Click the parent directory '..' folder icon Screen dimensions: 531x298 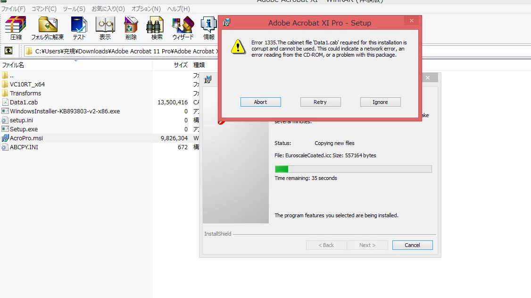coord(5,75)
